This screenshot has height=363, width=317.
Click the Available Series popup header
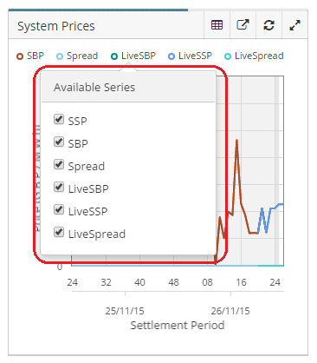(x=128, y=87)
